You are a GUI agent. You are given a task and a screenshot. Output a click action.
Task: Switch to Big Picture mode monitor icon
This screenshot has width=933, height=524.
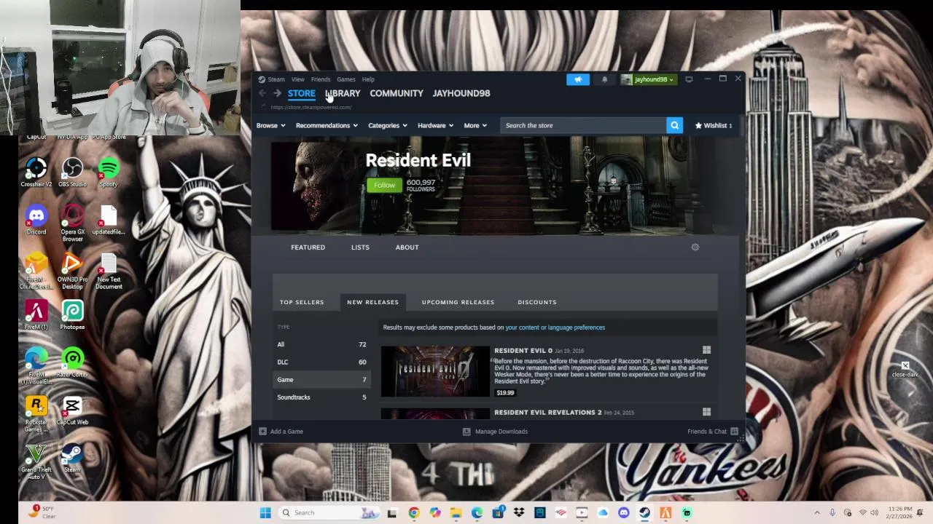(689, 79)
